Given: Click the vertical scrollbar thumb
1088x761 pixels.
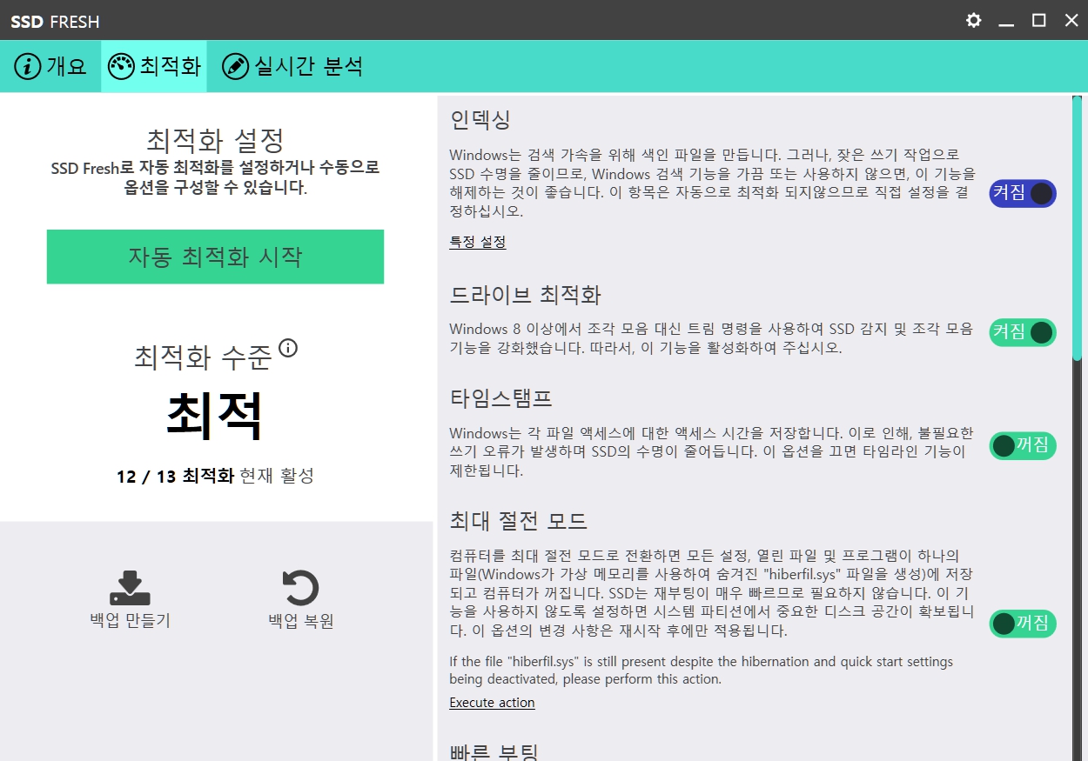Looking at the screenshot, I should point(1077,228).
